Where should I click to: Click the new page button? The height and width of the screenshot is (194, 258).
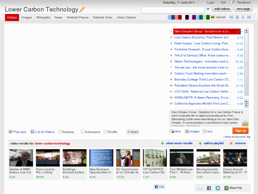243,9
